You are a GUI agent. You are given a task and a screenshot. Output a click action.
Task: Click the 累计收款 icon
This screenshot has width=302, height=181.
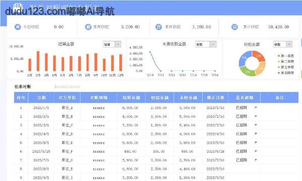235,27
